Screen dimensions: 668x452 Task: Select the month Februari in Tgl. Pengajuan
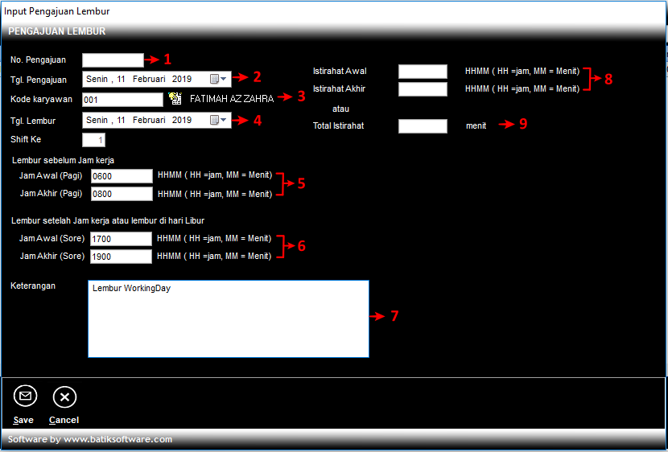tap(150, 79)
